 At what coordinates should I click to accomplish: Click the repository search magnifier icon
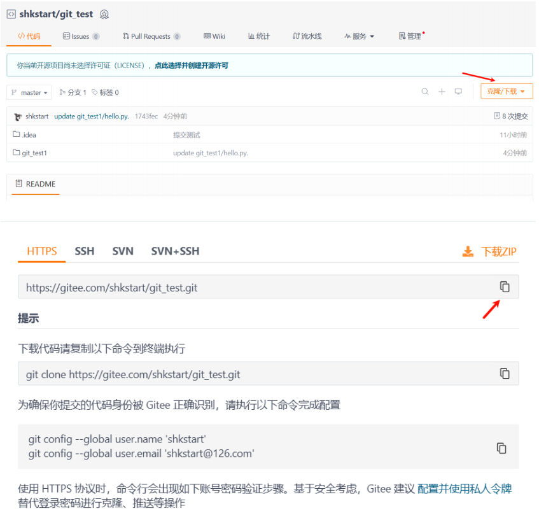point(425,92)
